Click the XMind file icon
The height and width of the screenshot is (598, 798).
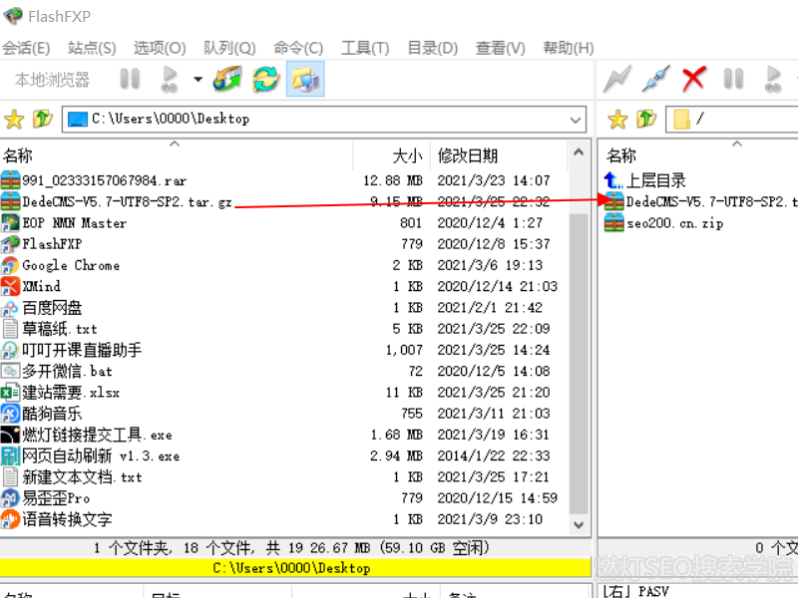(x=10, y=286)
